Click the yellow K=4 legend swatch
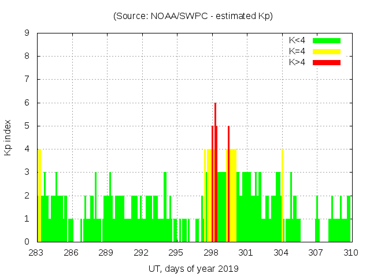 (327, 51)
